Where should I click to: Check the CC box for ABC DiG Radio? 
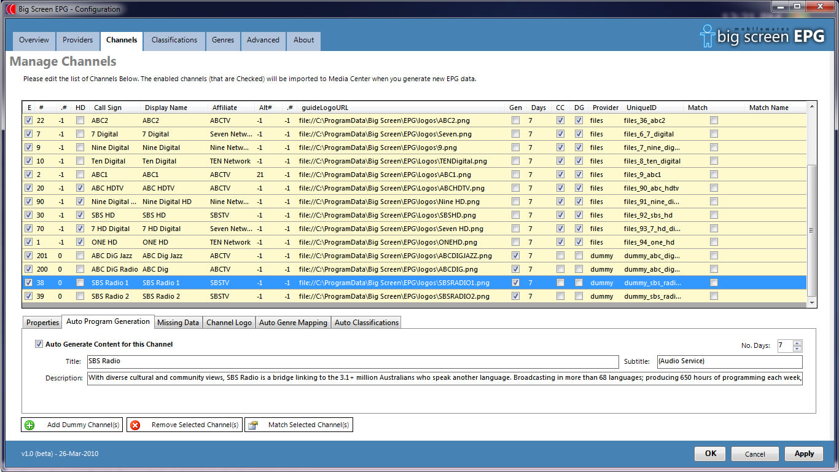pyautogui.click(x=560, y=269)
